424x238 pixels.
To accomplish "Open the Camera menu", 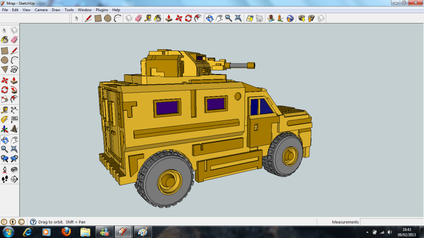I will (x=41, y=10).
